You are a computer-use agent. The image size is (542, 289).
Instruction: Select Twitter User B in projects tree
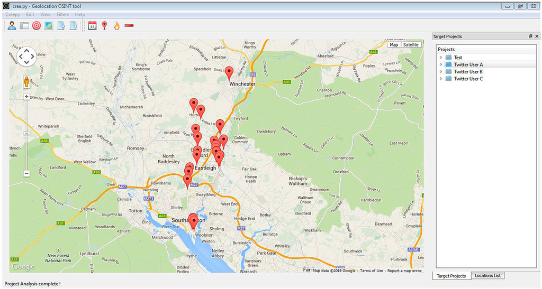point(468,72)
